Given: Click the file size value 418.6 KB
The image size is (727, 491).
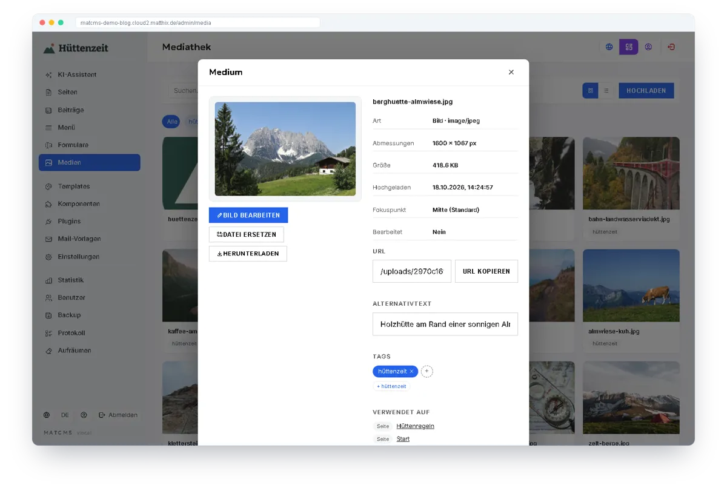Looking at the screenshot, I should pyautogui.click(x=445, y=165).
